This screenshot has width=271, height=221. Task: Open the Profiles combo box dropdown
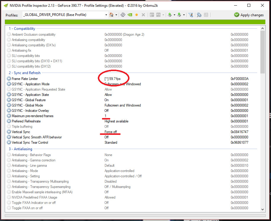(x=106, y=15)
